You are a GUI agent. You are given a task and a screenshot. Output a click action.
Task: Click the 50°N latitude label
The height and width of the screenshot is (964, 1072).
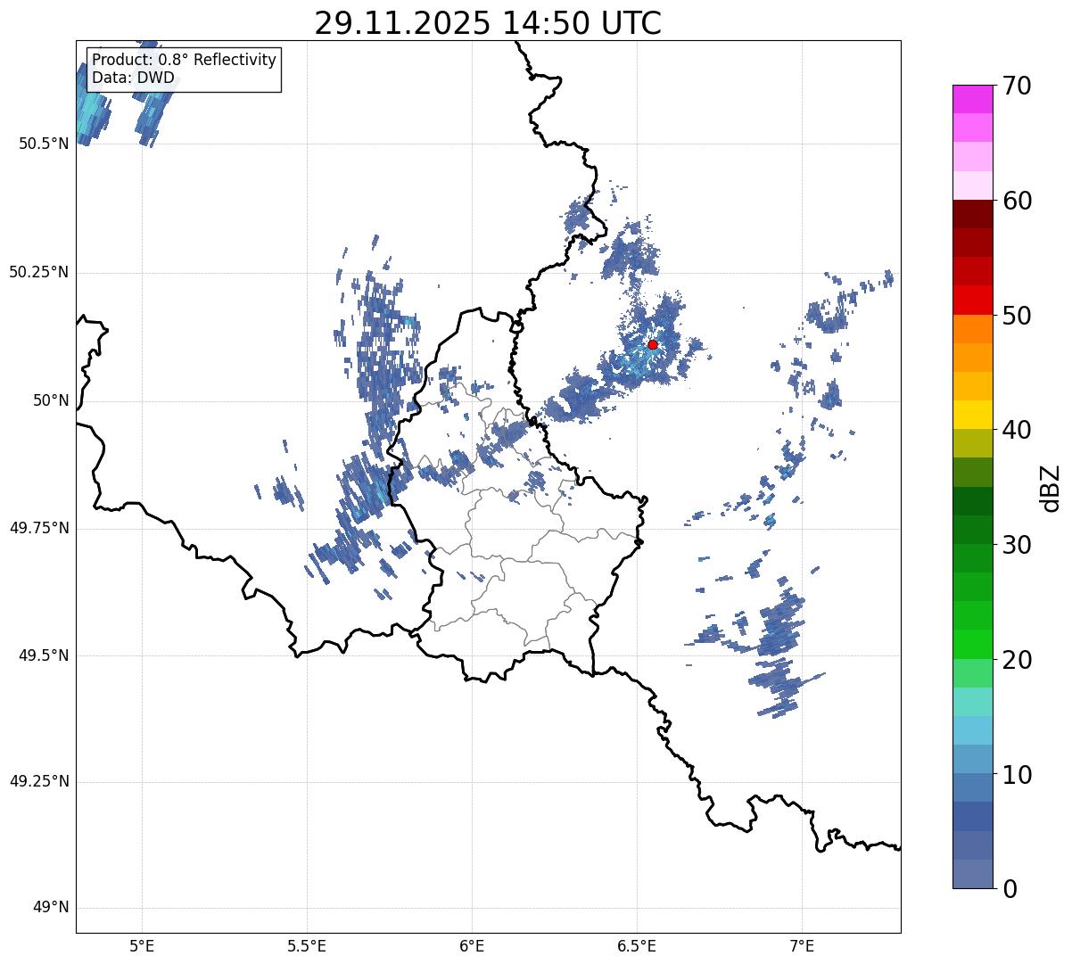(x=51, y=400)
